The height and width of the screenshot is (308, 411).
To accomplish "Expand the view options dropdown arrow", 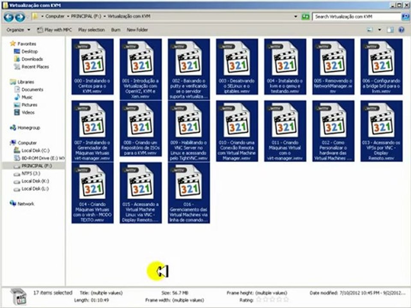I will [x=379, y=30].
